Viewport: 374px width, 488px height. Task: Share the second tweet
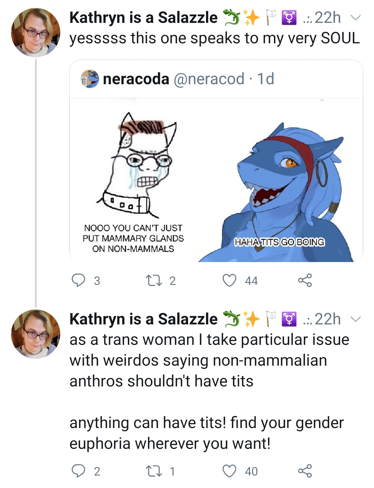pos(305,471)
